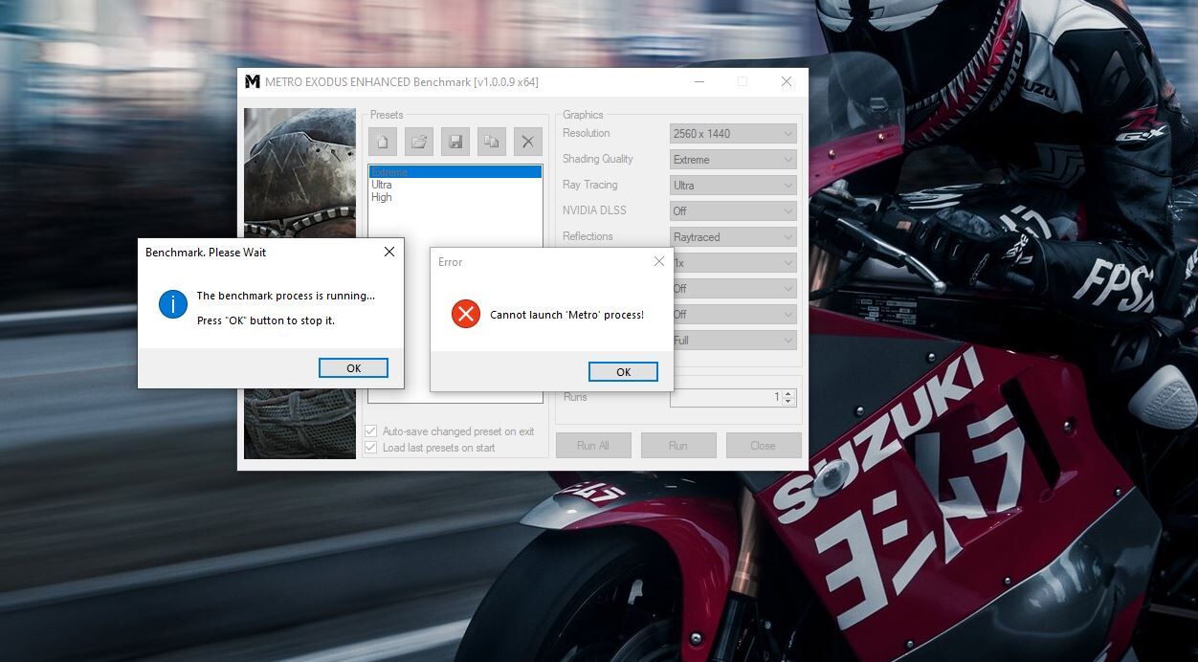The image size is (1198, 662).
Task: Click the Metro M logo in title bar
Action: click(253, 82)
